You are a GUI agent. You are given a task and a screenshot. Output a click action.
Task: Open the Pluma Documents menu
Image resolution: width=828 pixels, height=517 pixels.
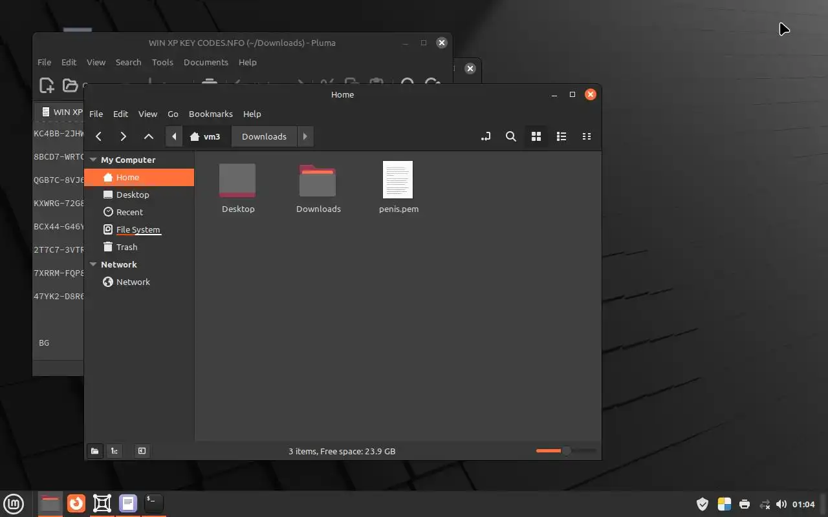coord(206,62)
